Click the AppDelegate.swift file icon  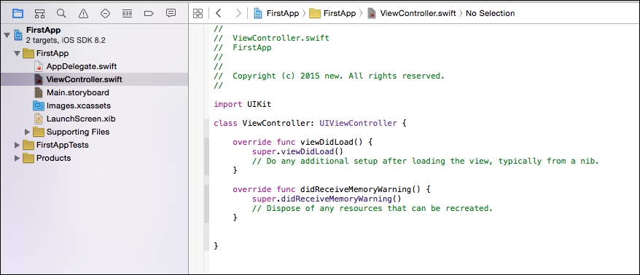39,66
